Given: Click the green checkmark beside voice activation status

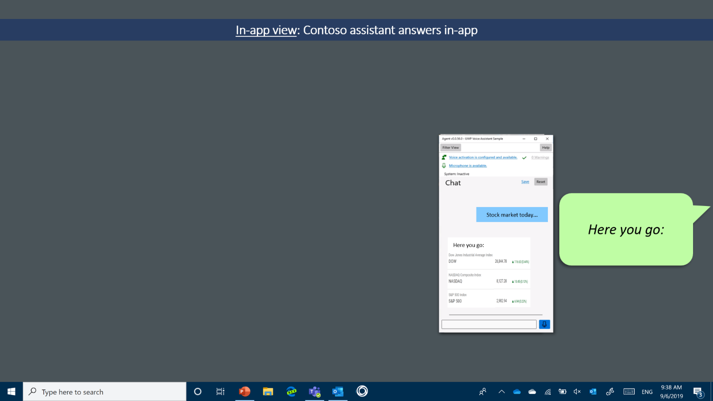Looking at the screenshot, I should (524, 158).
